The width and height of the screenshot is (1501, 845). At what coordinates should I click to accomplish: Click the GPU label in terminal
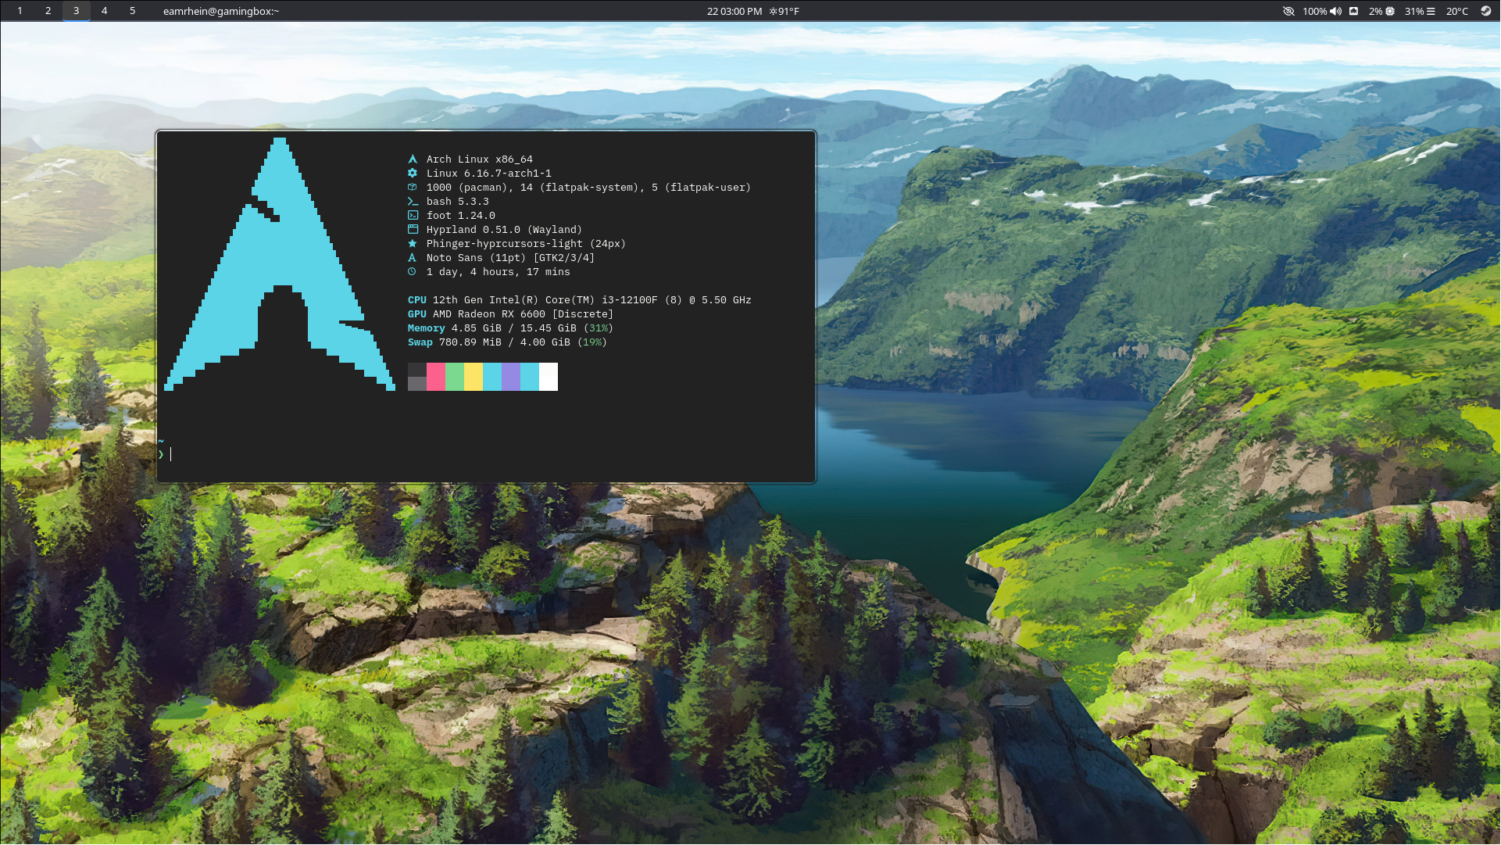click(x=416, y=314)
